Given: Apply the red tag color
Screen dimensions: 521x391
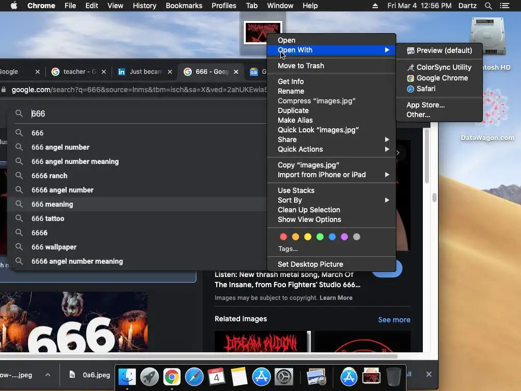Looking at the screenshot, I should 283,237.
